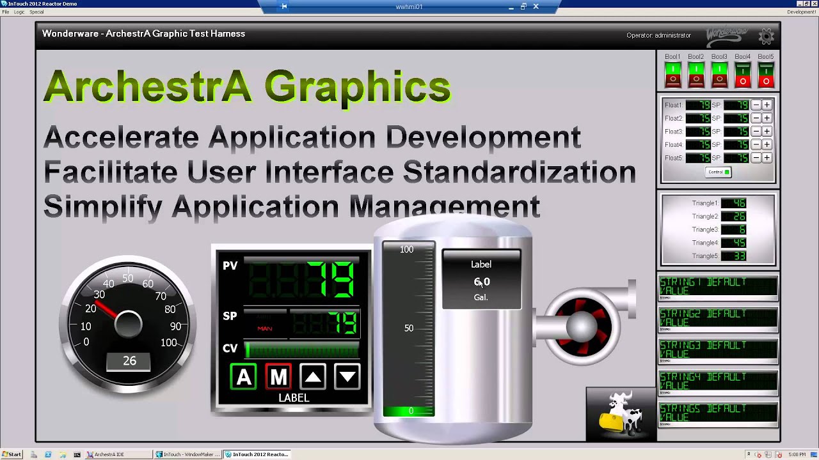This screenshot has height=460, width=819.
Task: Increase Float1 setpoint with plus button
Action: click(767, 105)
